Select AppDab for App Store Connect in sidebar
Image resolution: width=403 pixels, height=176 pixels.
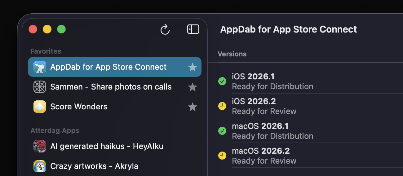click(115, 67)
